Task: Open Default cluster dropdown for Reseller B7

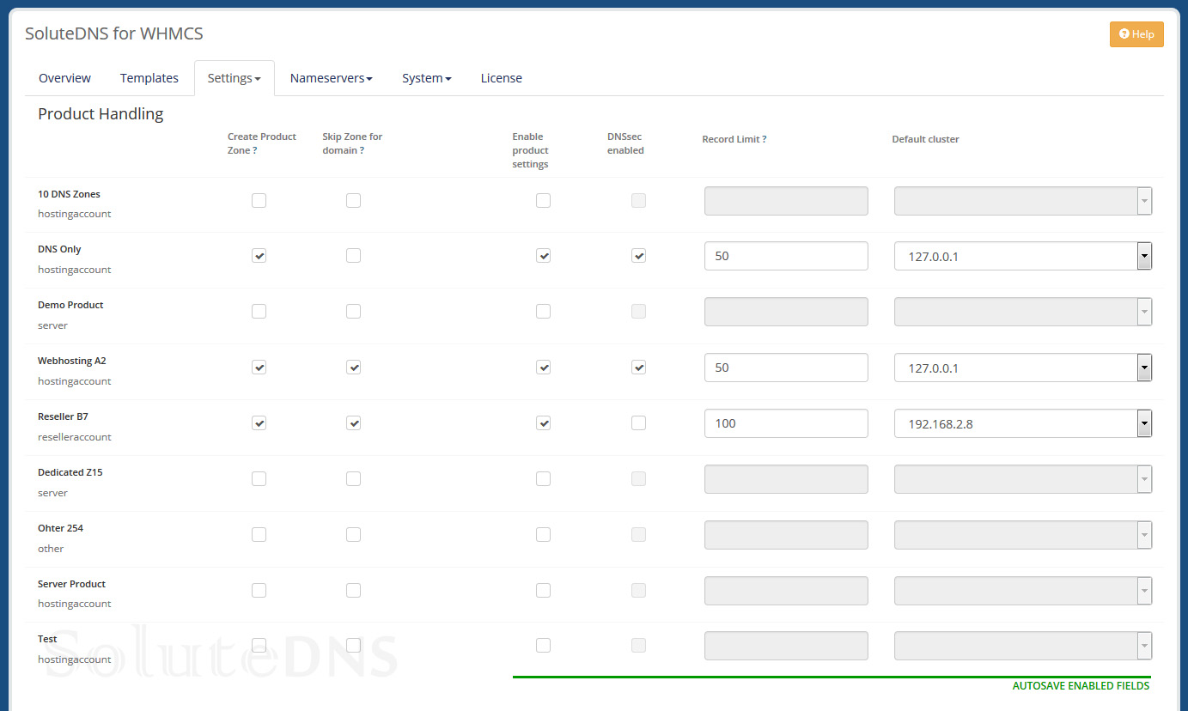Action: point(1022,423)
